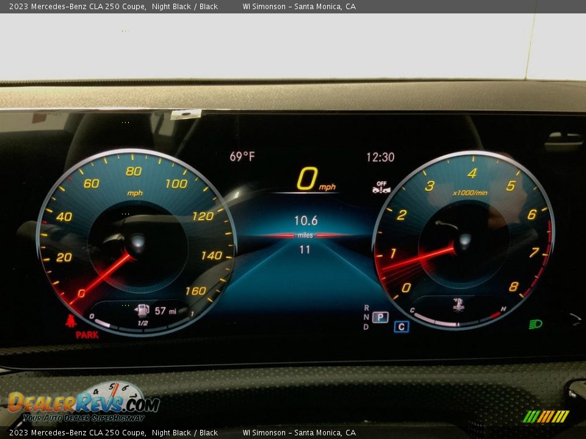Click the green headlight indicator icon
Image resolution: width=586 pixels, height=439 pixels.
[x=535, y=324]
